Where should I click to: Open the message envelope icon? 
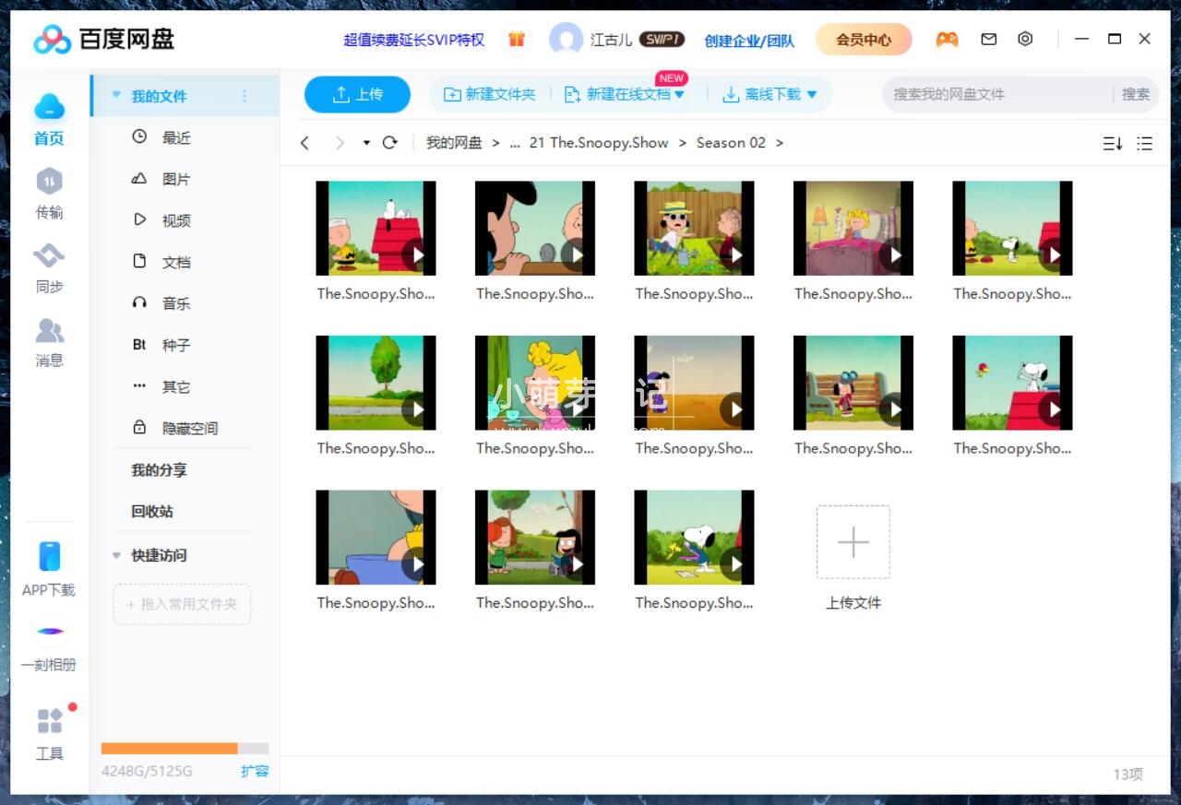pyautogui.click(x=988, y=40)
